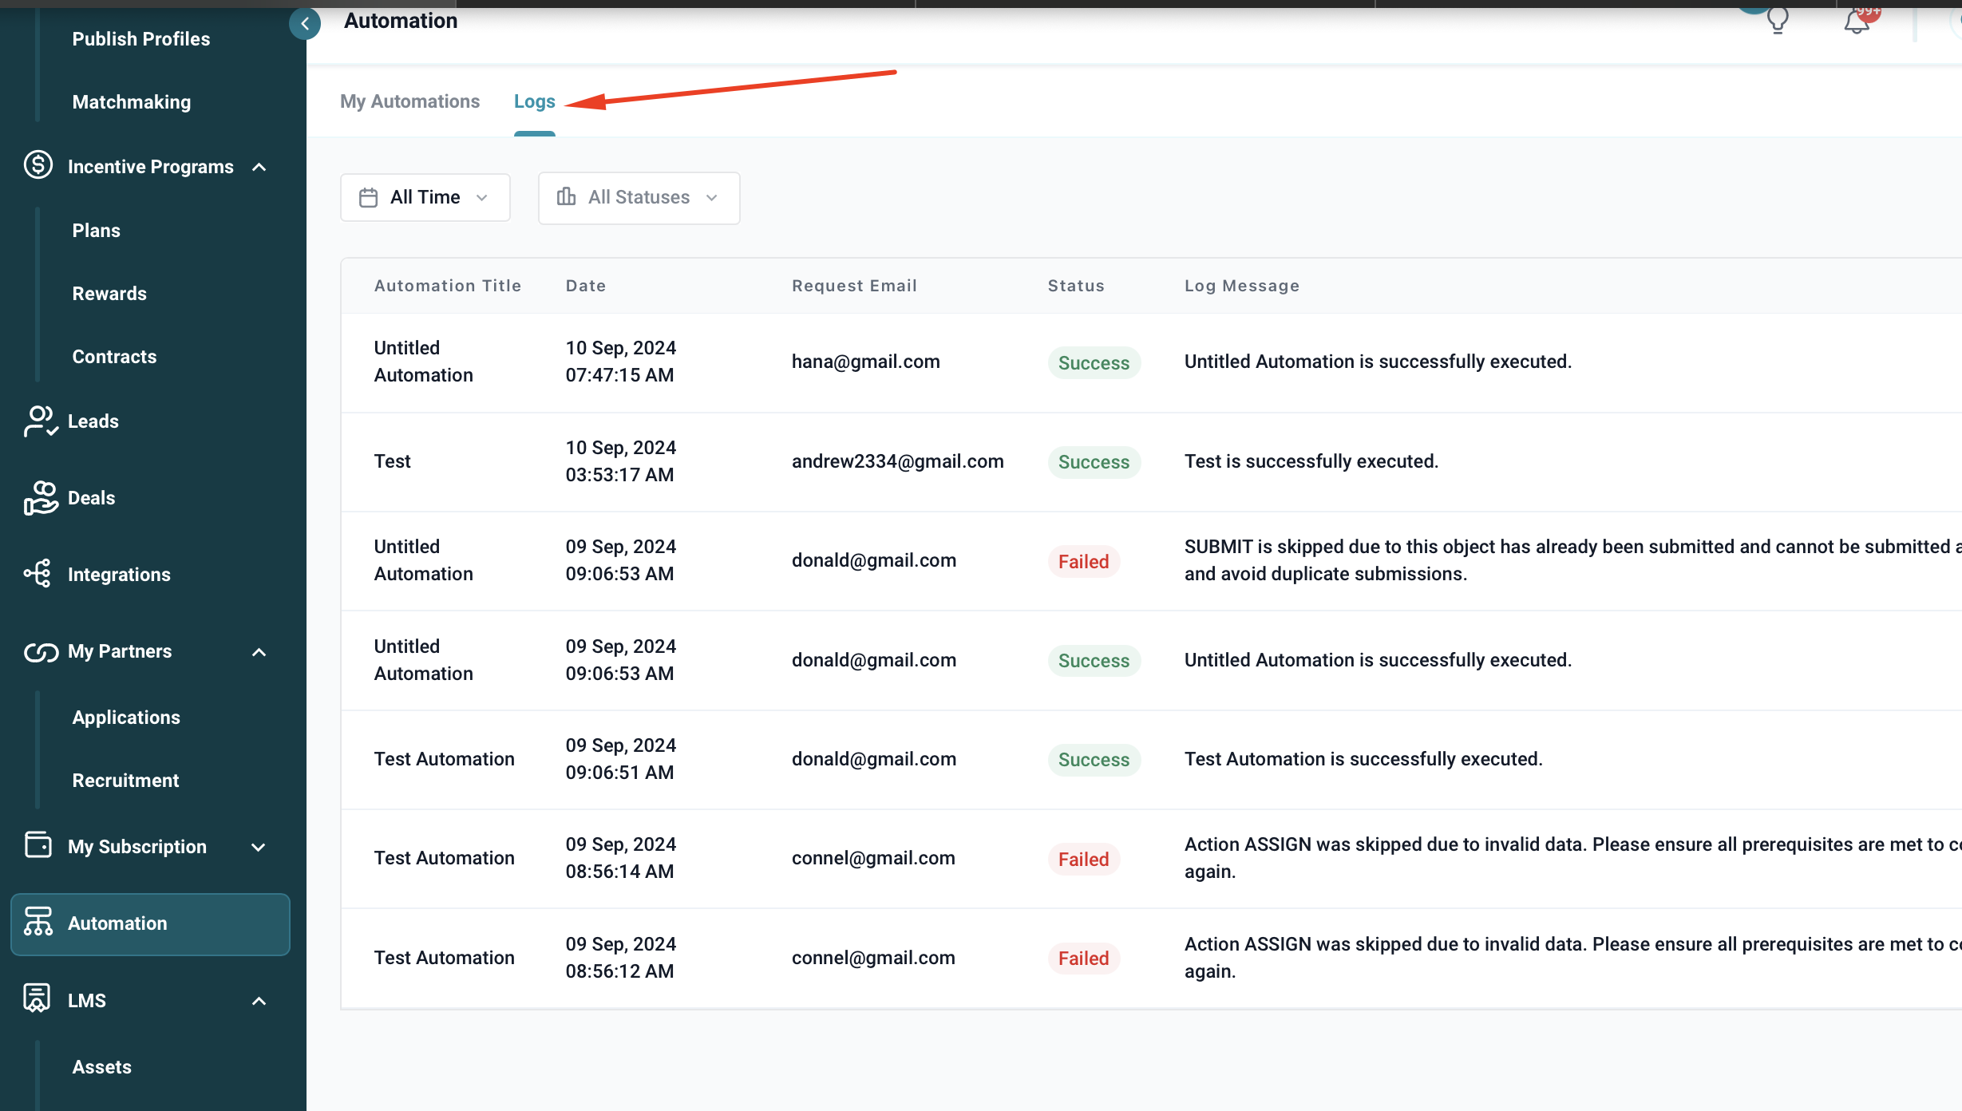
Task: Click the My Subscription icon
Action: pos(38,845)
